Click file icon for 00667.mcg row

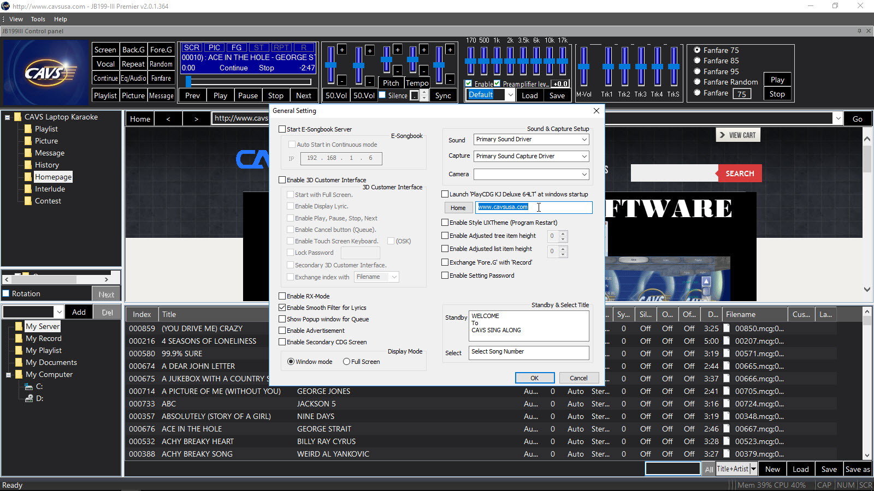tap(727, 429)
